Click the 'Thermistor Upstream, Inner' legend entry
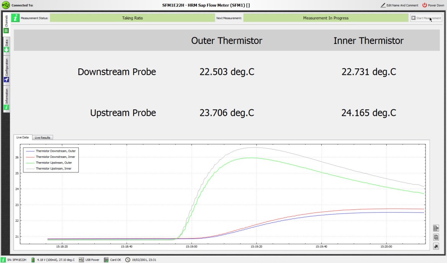447x263 pixels. pyautogui.click(x=53, y=169)
